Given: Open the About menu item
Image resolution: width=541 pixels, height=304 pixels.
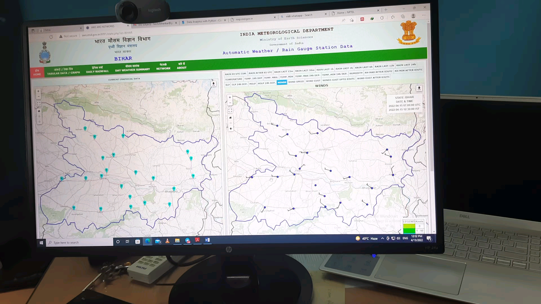Looking at the screenshot, I should (182, 66).
